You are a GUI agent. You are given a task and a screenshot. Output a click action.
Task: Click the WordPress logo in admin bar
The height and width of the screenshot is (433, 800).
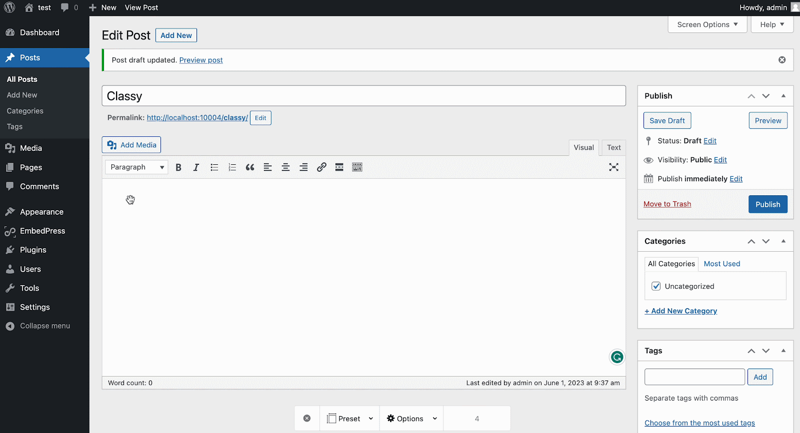pos(9,7)
